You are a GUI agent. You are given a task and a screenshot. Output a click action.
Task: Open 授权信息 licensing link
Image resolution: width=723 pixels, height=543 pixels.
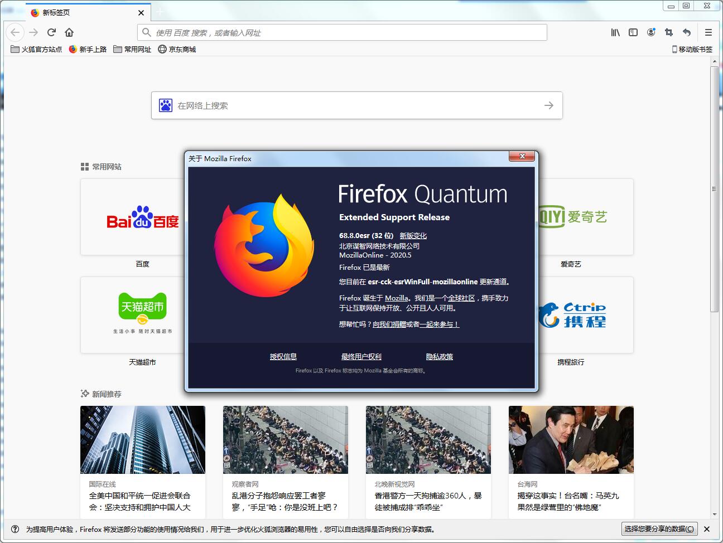click(x=283, y=357)
